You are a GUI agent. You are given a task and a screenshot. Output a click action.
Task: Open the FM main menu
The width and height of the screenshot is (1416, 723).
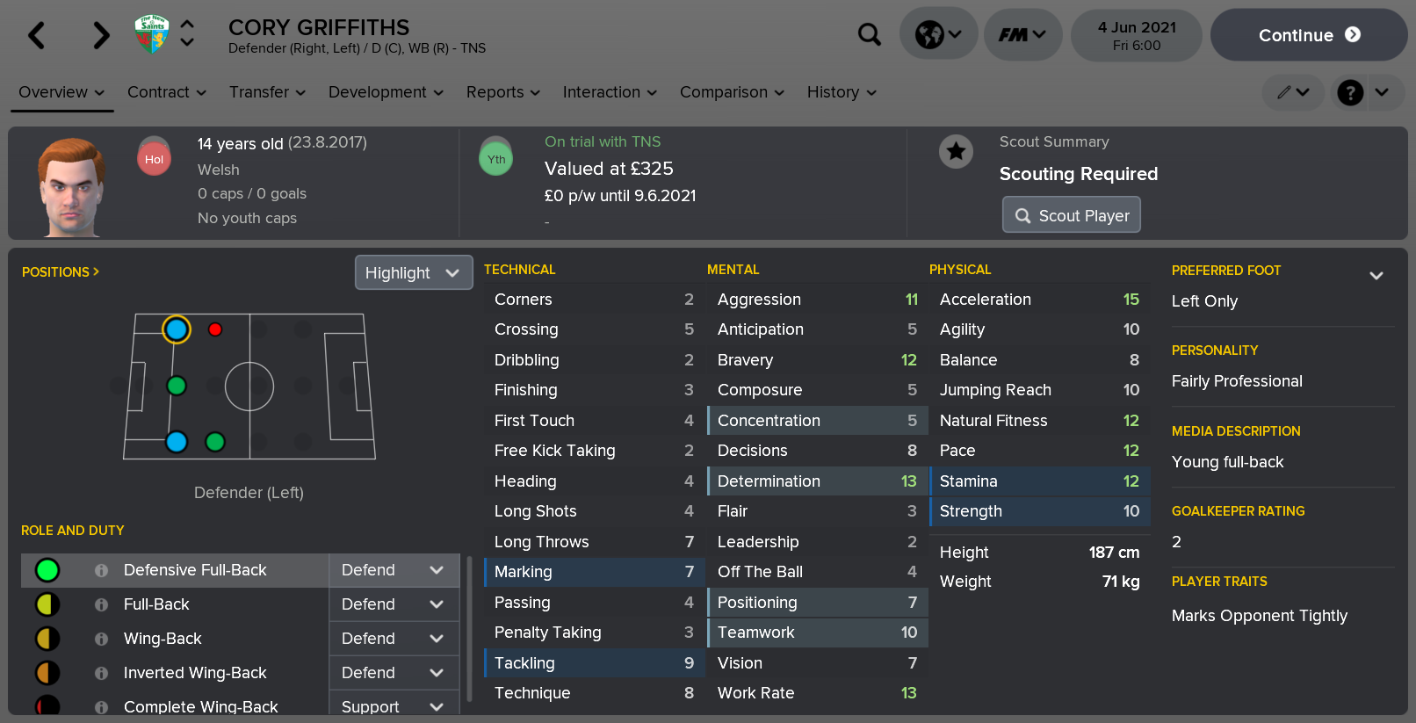[x=1022, y=34]
